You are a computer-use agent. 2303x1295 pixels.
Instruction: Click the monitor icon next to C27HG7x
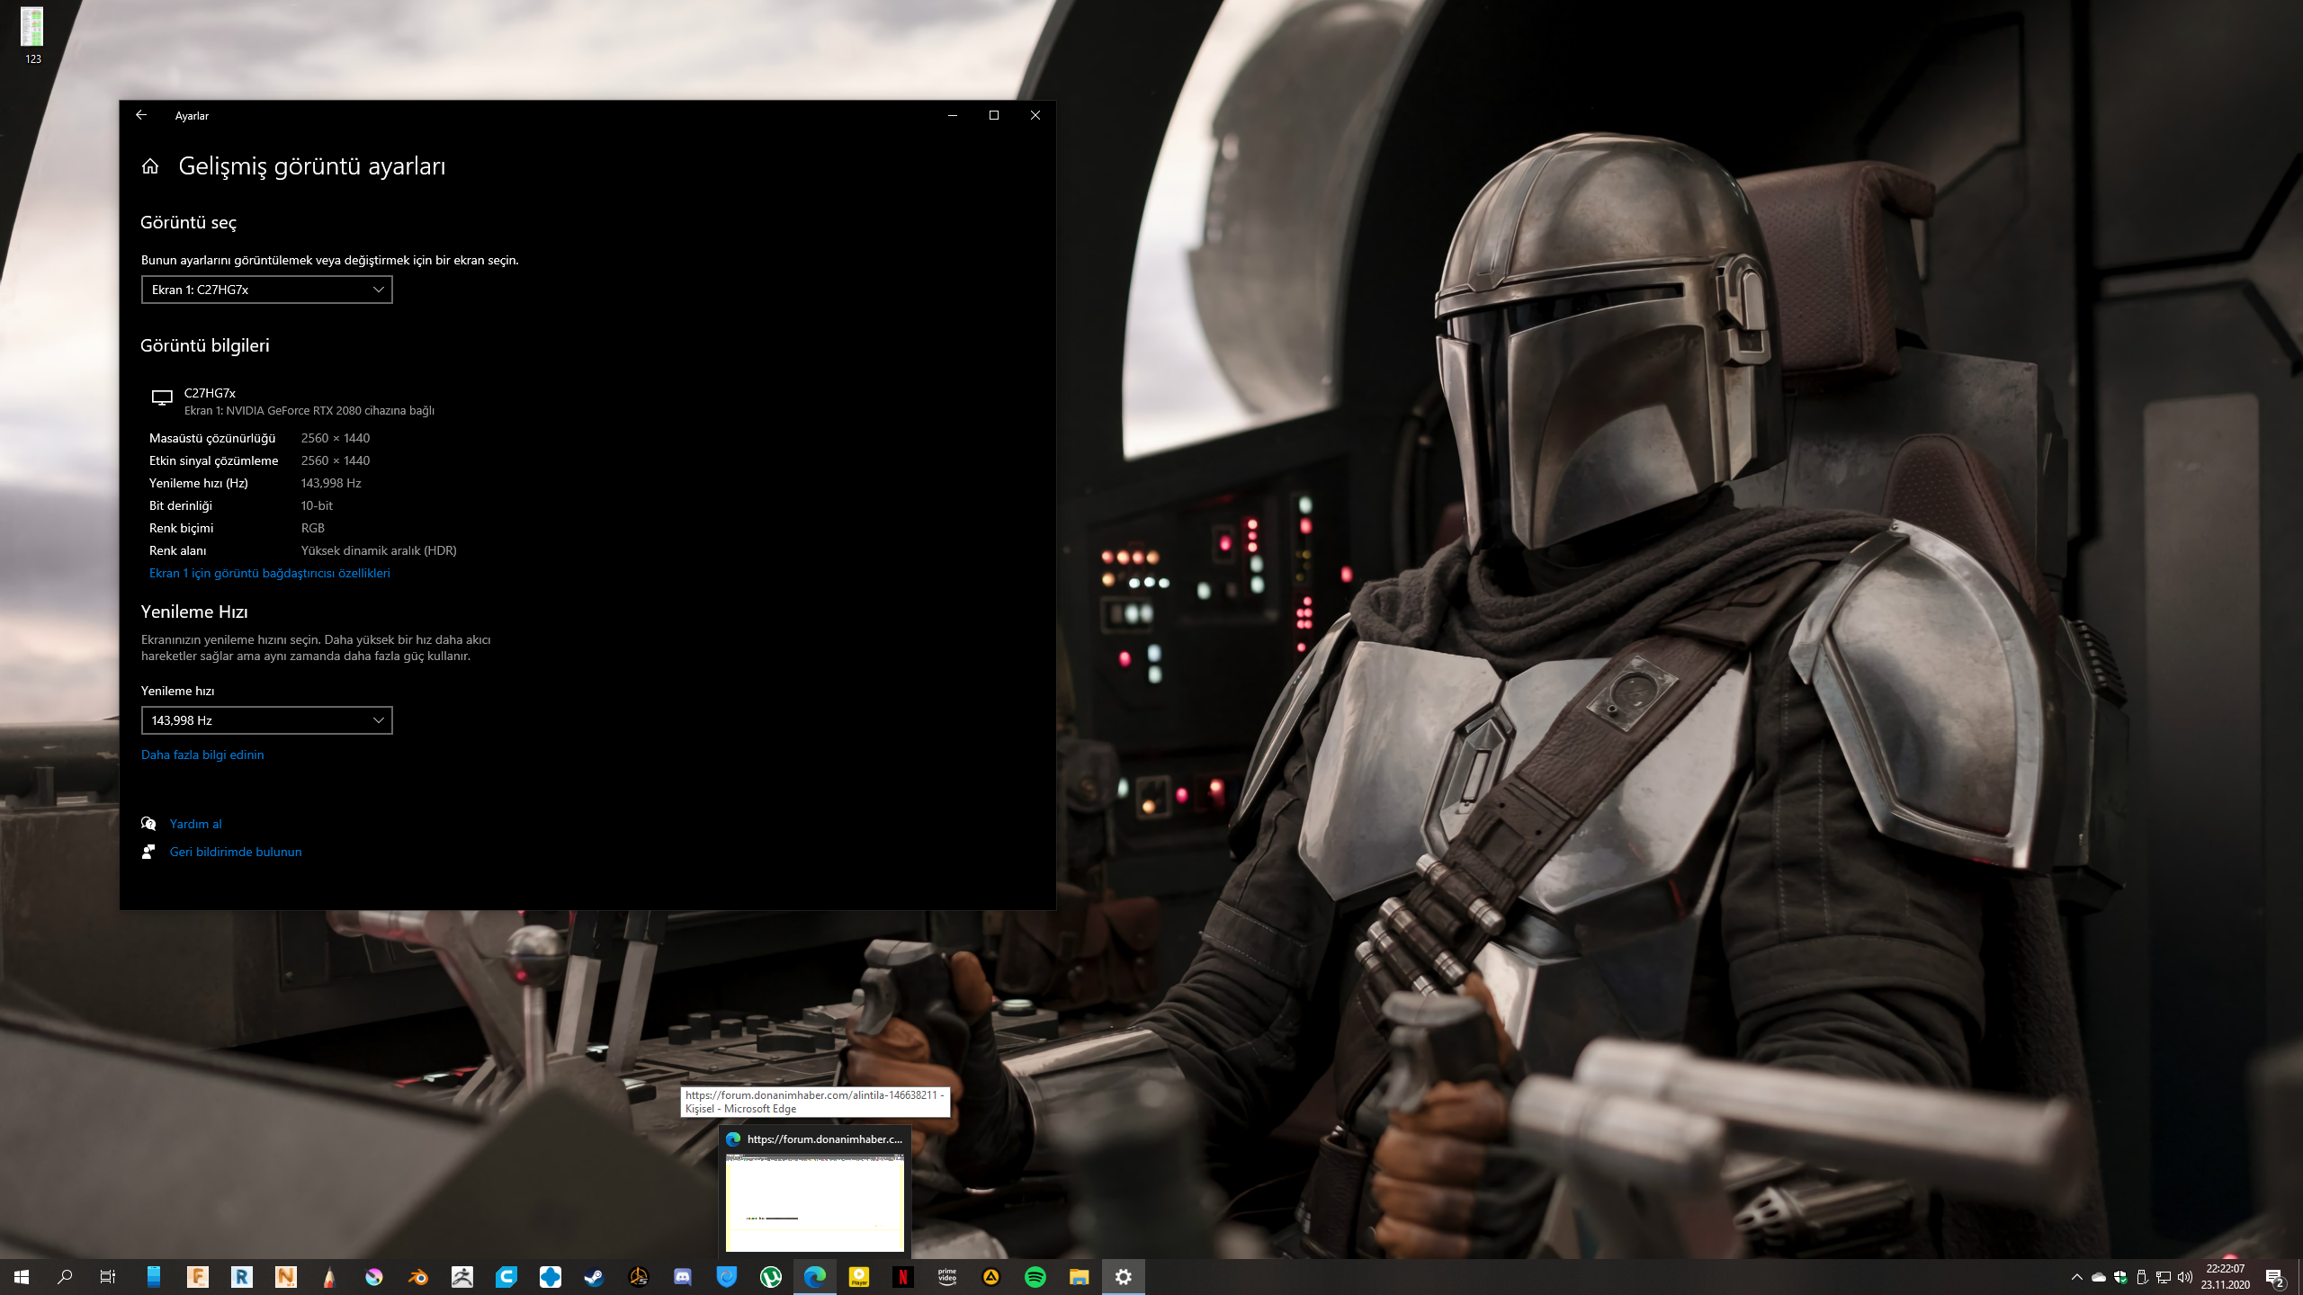click(162, 397)
